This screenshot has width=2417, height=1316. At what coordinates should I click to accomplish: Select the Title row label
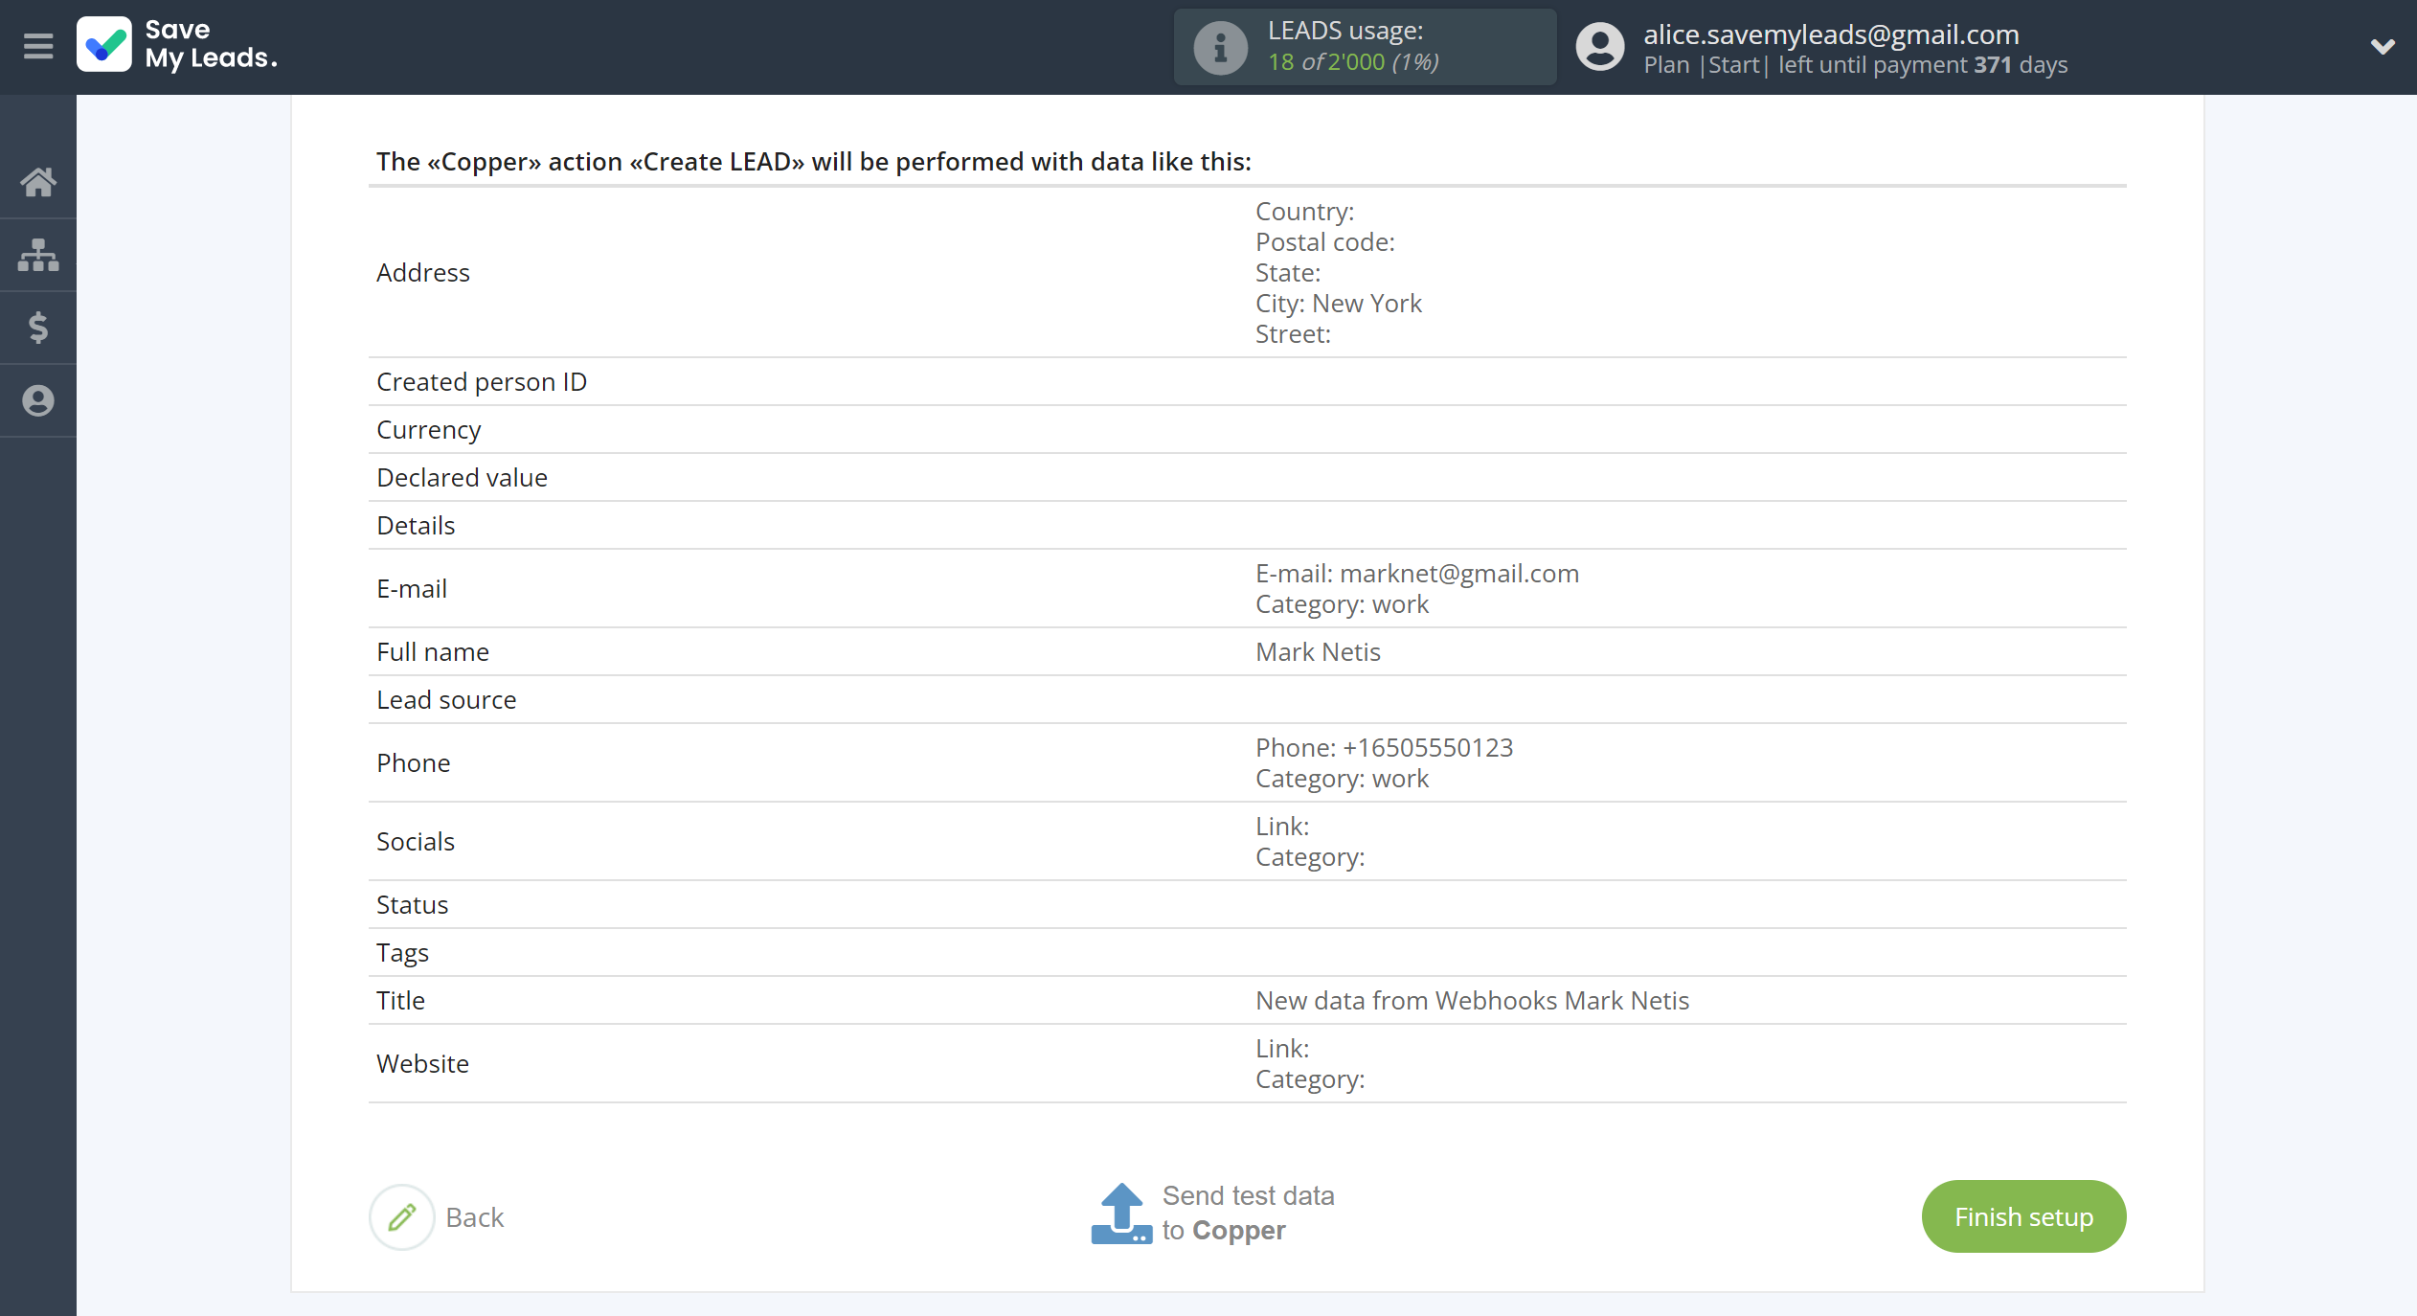400,1001
